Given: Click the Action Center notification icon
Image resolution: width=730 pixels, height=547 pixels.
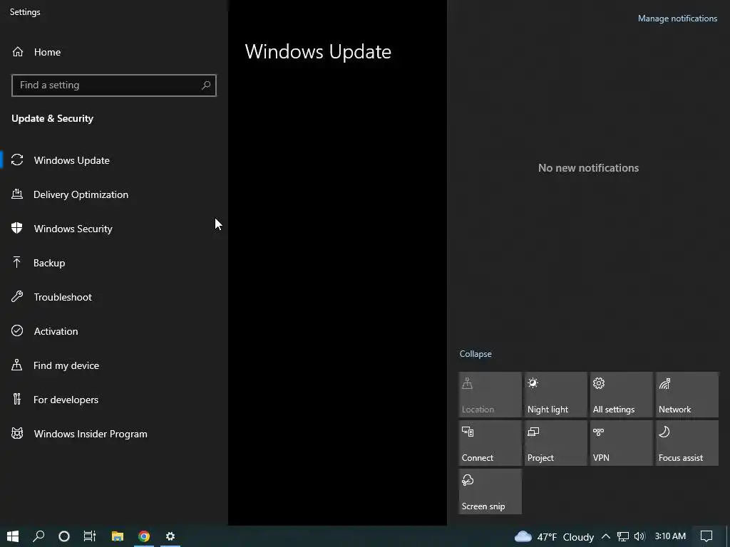Looking at the screenshot, I should [706, 536].
